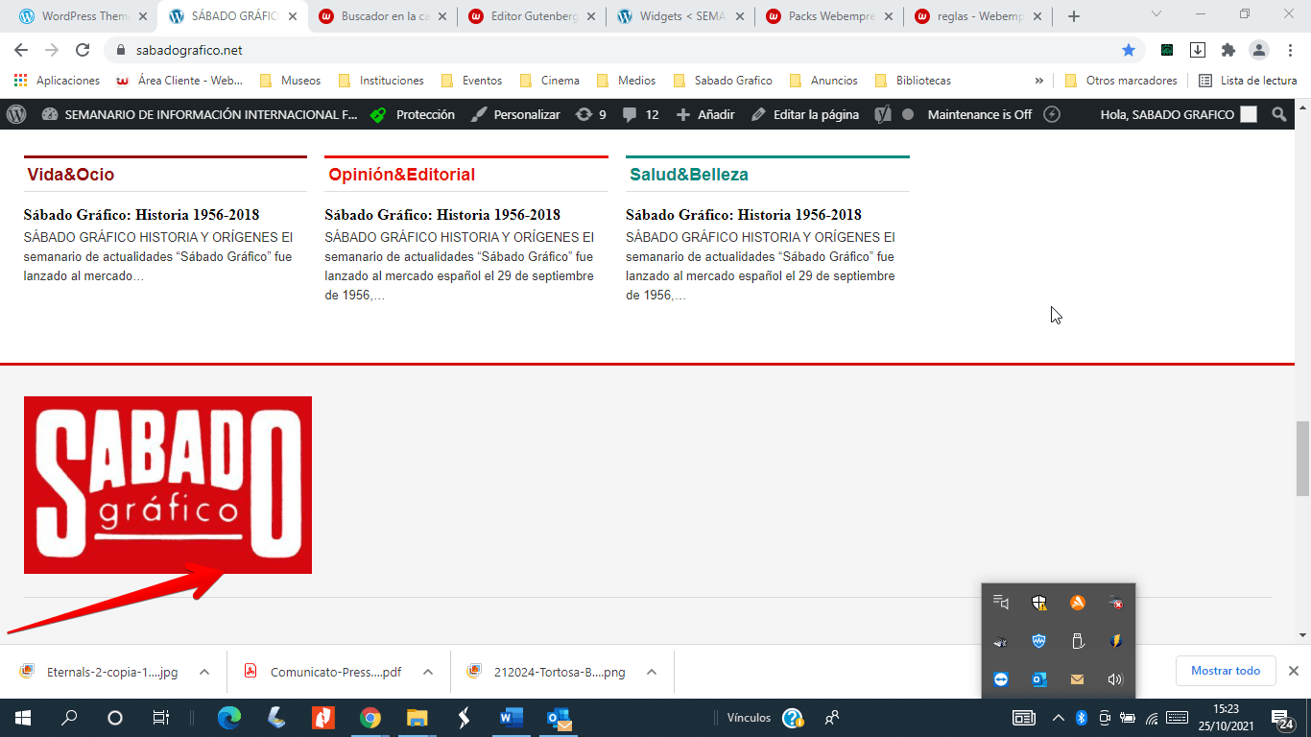1311x737 pixels.
Task: Switch to the Editor Gutenberg tab
Action: point(532,16)
